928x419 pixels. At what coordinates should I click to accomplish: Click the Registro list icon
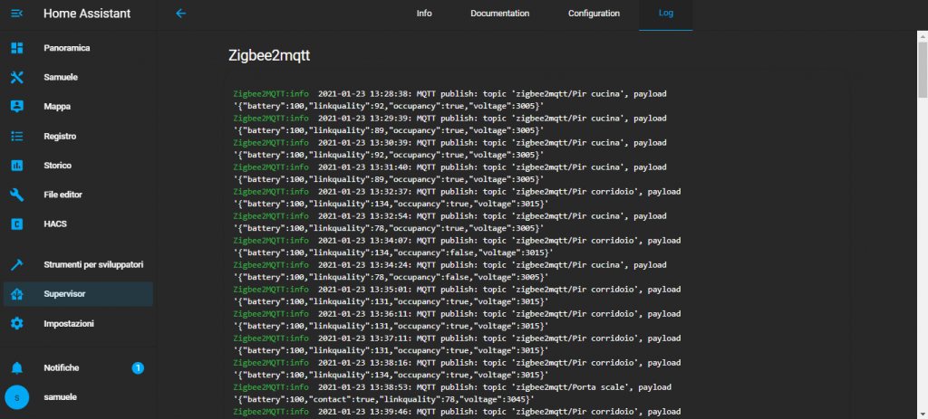coord(16,136)
